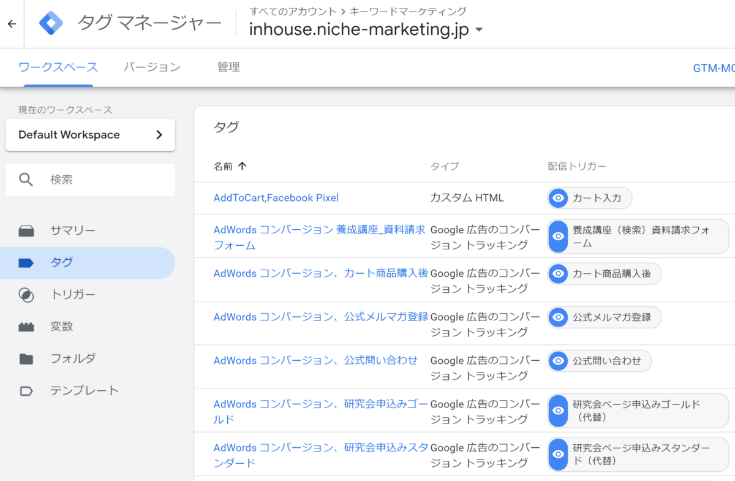Switch to the バージョン tab

coord(151,67)
